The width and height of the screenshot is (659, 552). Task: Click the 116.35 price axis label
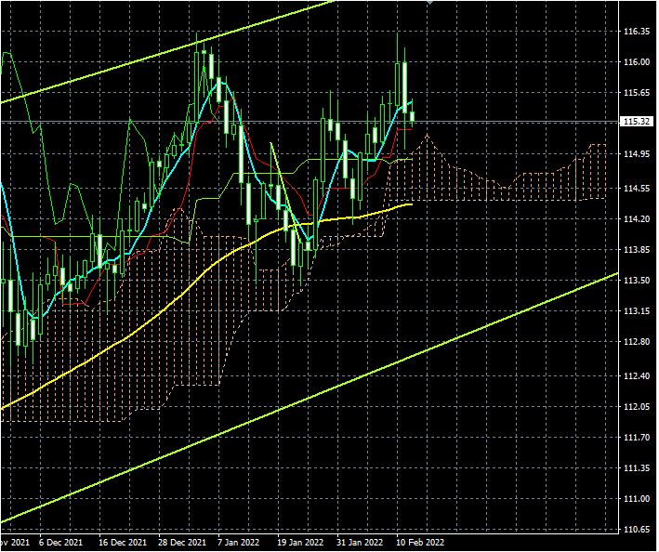[x=637, y=32]
